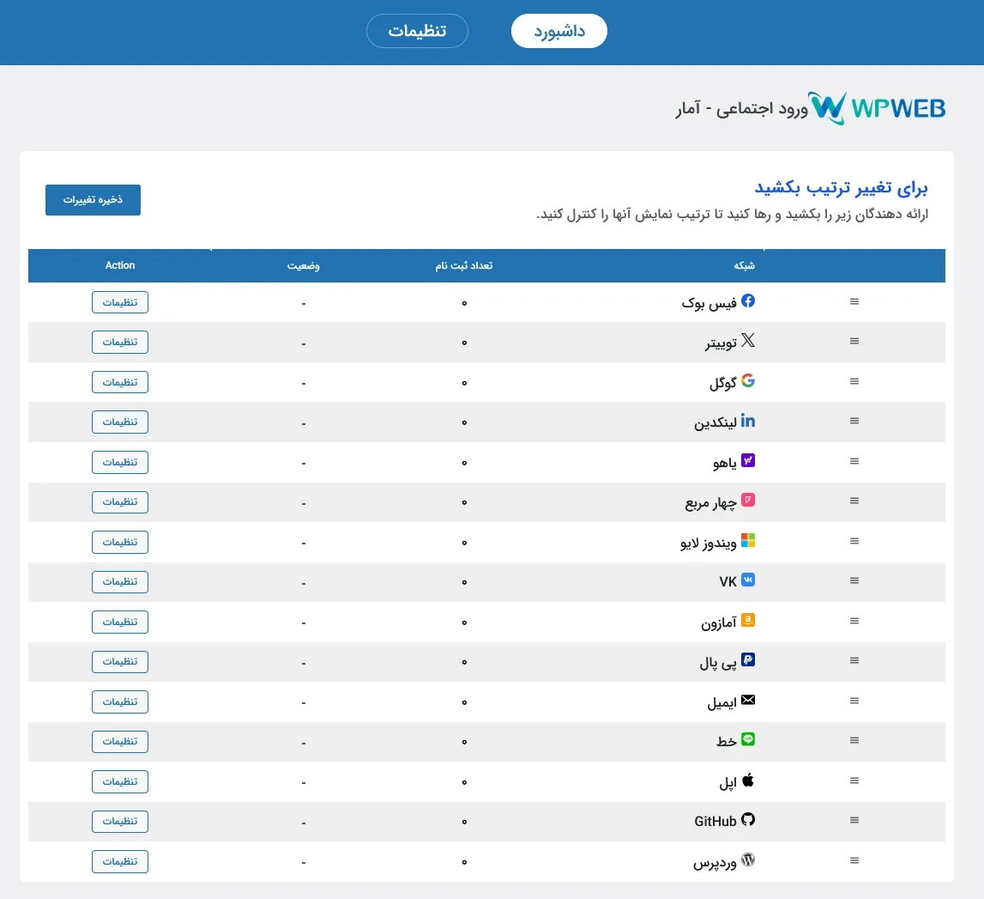Click drag handle of VK row
This screenshot has width=984, height=899.
[854, 580]
